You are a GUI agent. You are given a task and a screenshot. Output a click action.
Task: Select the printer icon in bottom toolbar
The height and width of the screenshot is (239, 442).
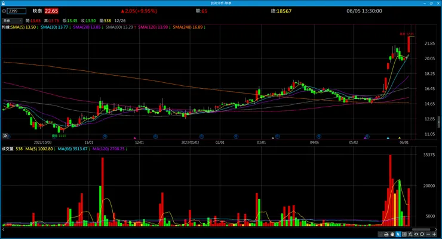(386, 234)
